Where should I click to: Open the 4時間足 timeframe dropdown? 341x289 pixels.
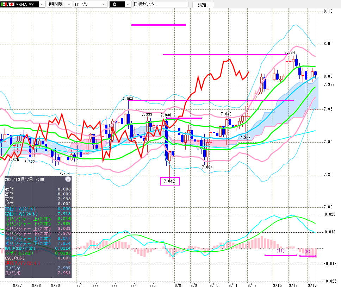[59, 4]
